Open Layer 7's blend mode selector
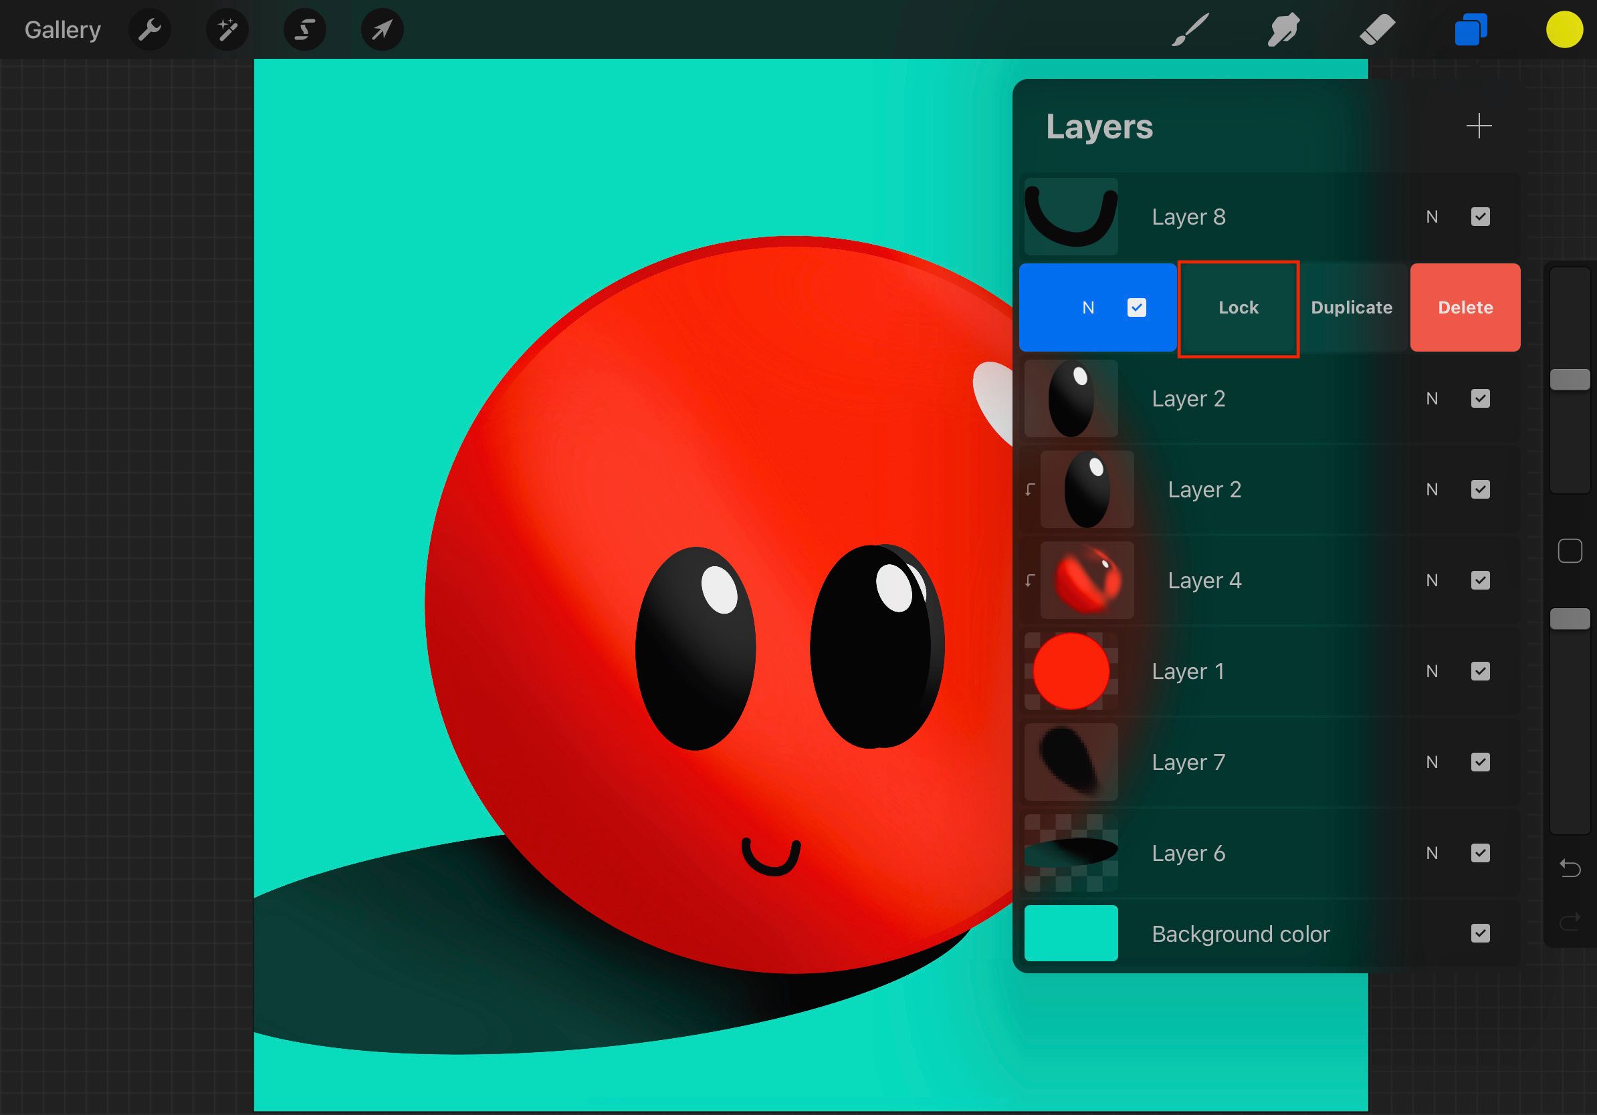Viewport: 1597px width, 1115px height. tap(1432, 762)
